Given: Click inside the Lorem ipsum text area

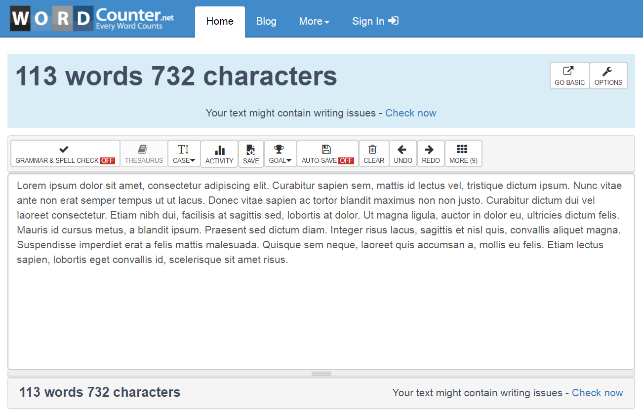Looking at the screenshot, I should (x=321, y=311).
